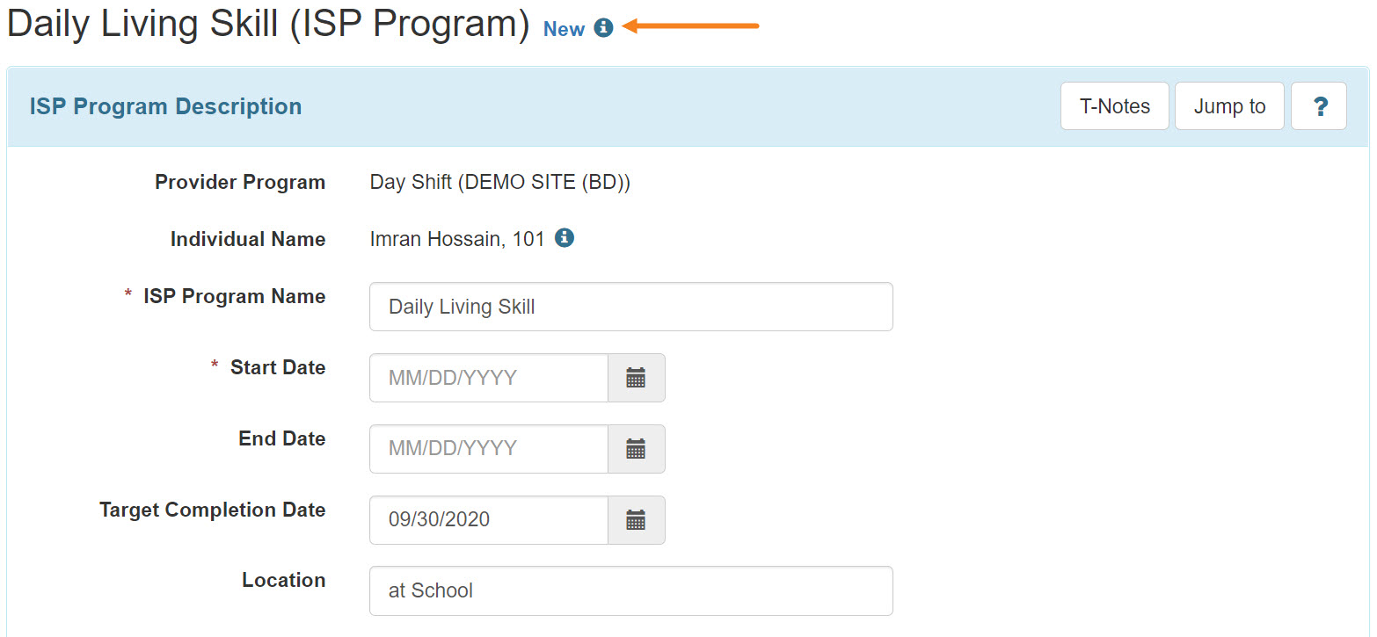Click the Provider Program label
1377x637 pixels.
click(240, 182)
